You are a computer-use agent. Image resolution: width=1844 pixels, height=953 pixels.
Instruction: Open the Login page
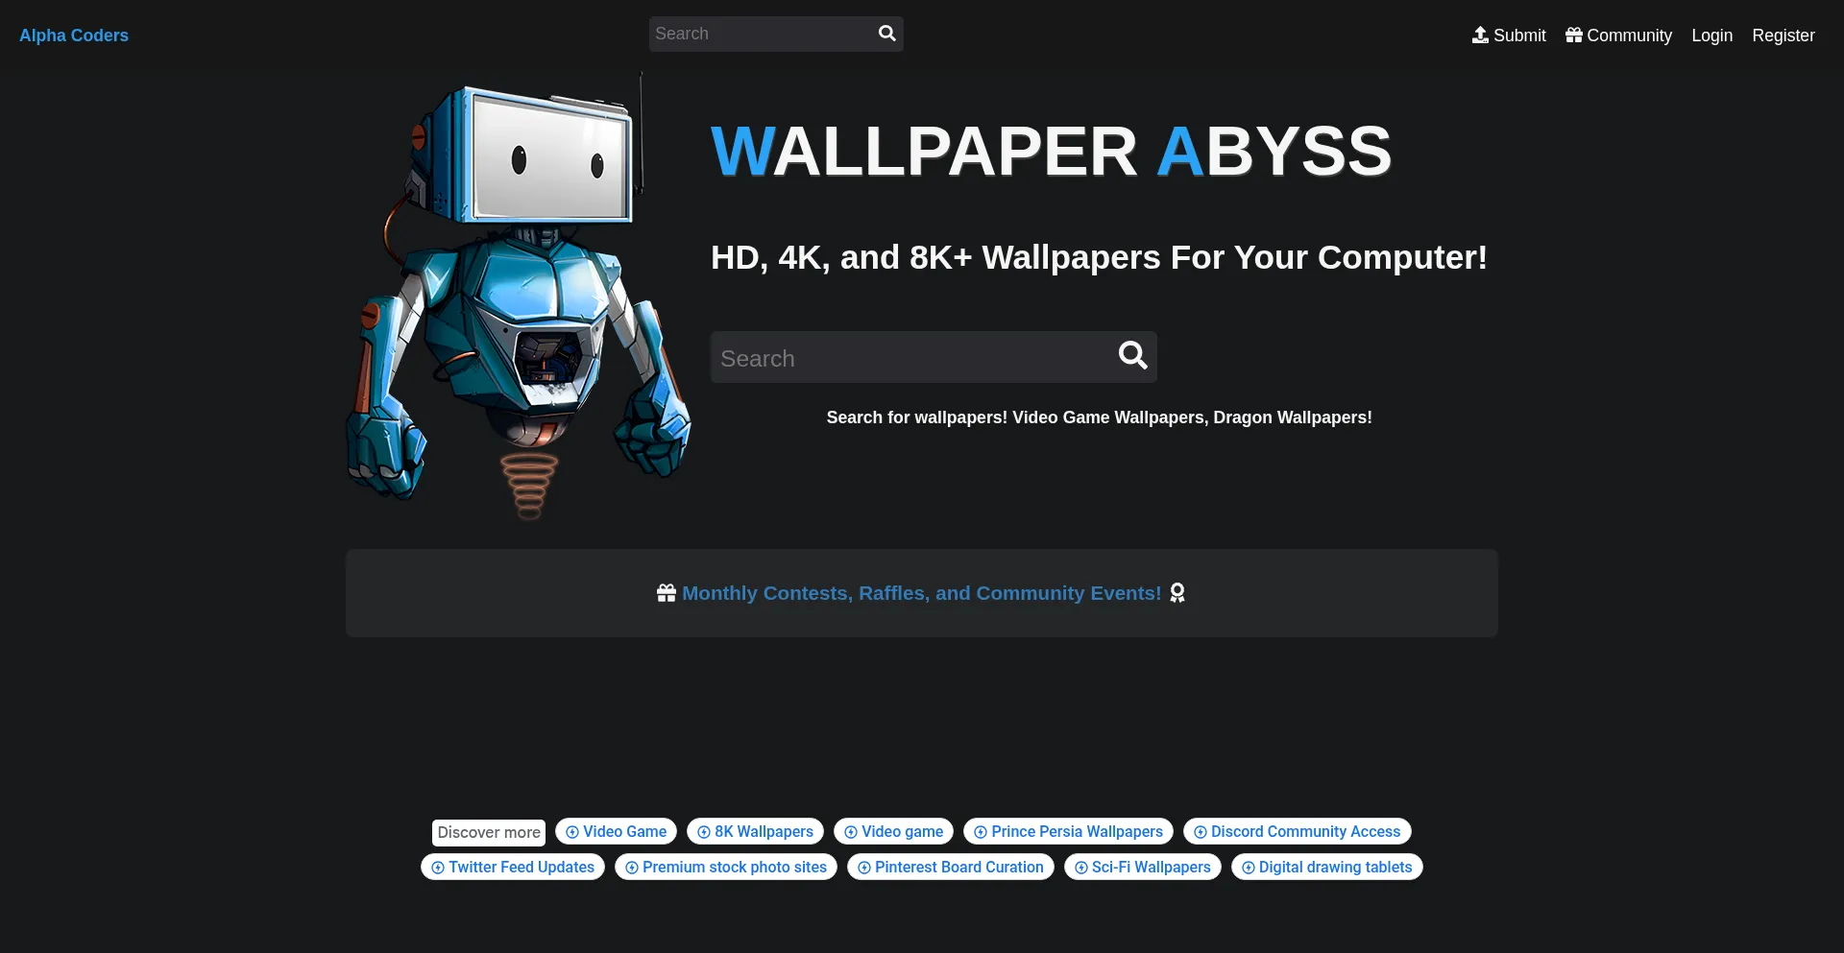1711,35
